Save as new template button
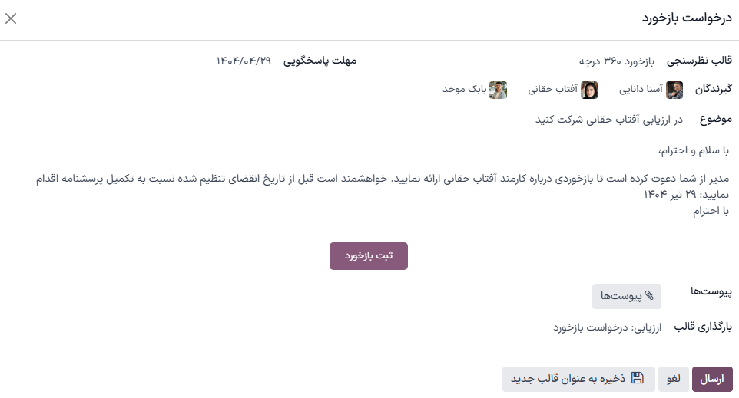 click(578, 379)
